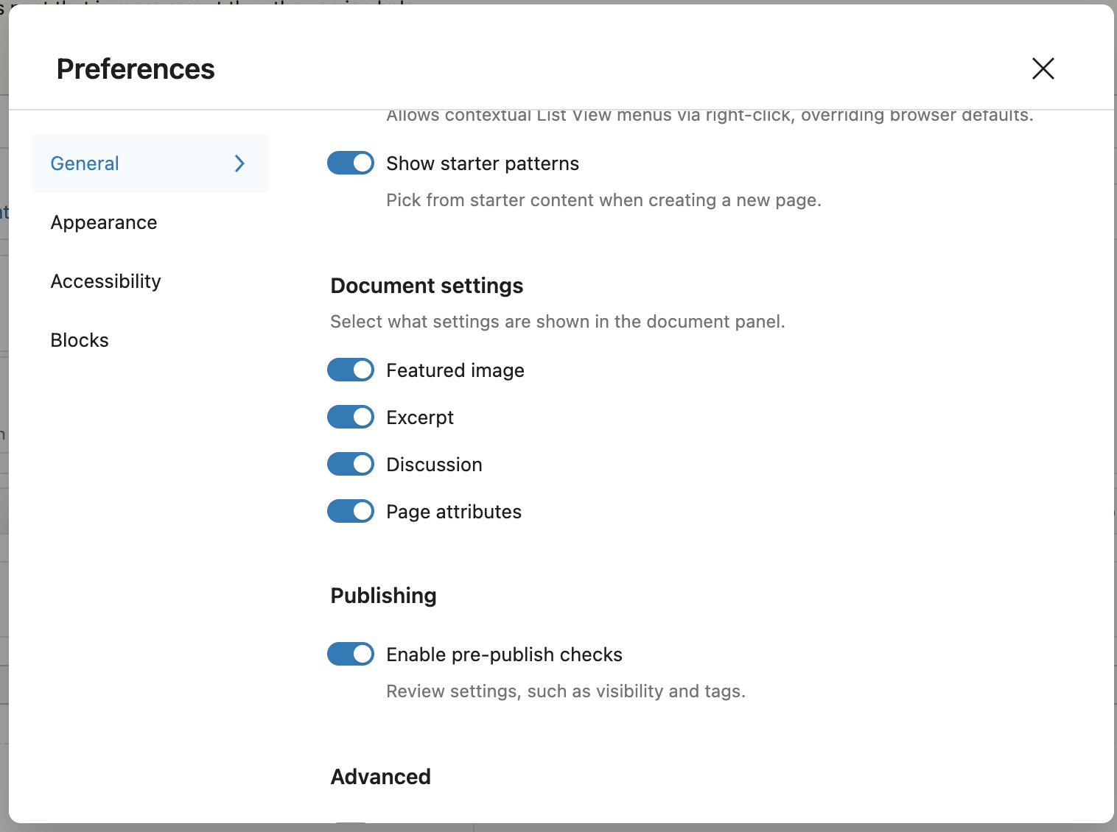Click the 'Show starter patterns' label text
Image resolution: width=1117 pixels, height=832 pixels.
tap(483, 163)
